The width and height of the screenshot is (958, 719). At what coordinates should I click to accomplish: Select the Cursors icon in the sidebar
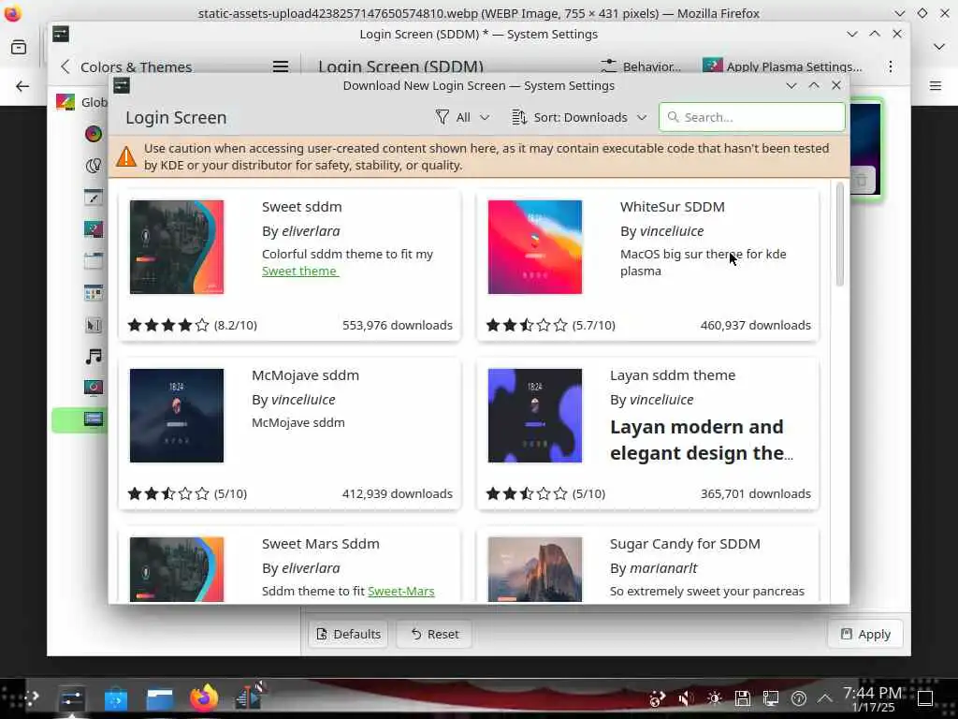(x=94, y=324)
